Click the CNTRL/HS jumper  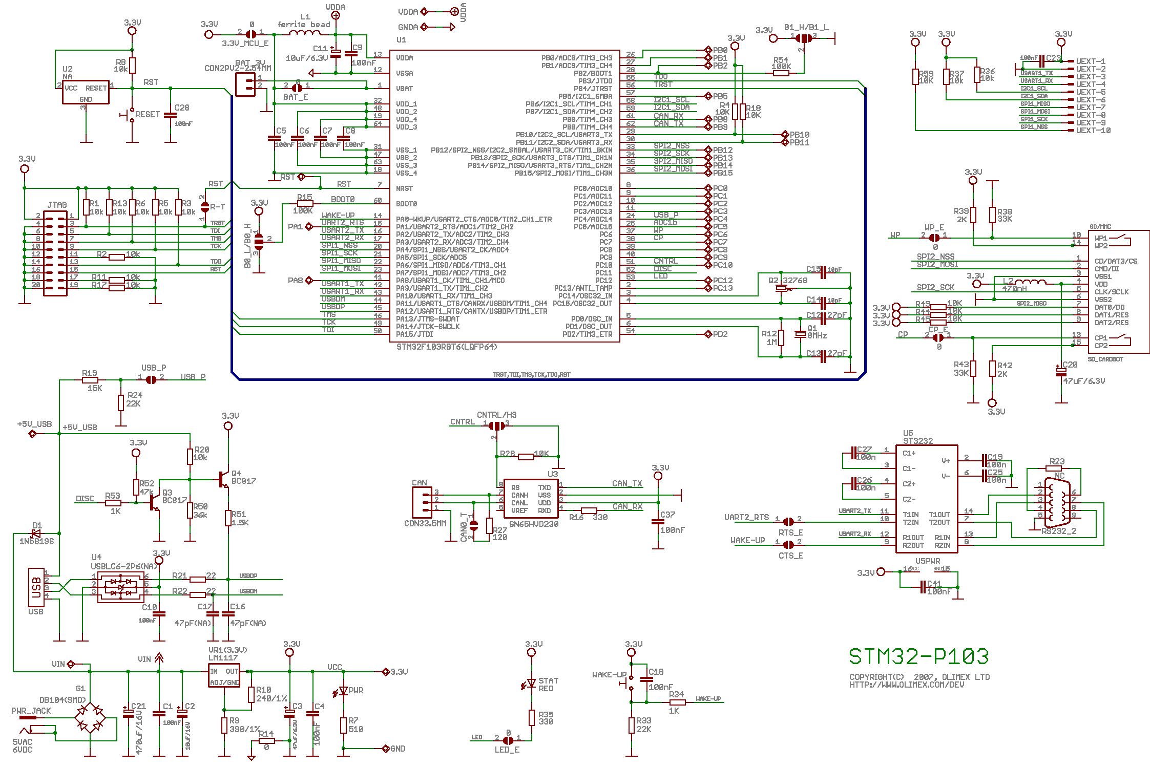(496, 425)
